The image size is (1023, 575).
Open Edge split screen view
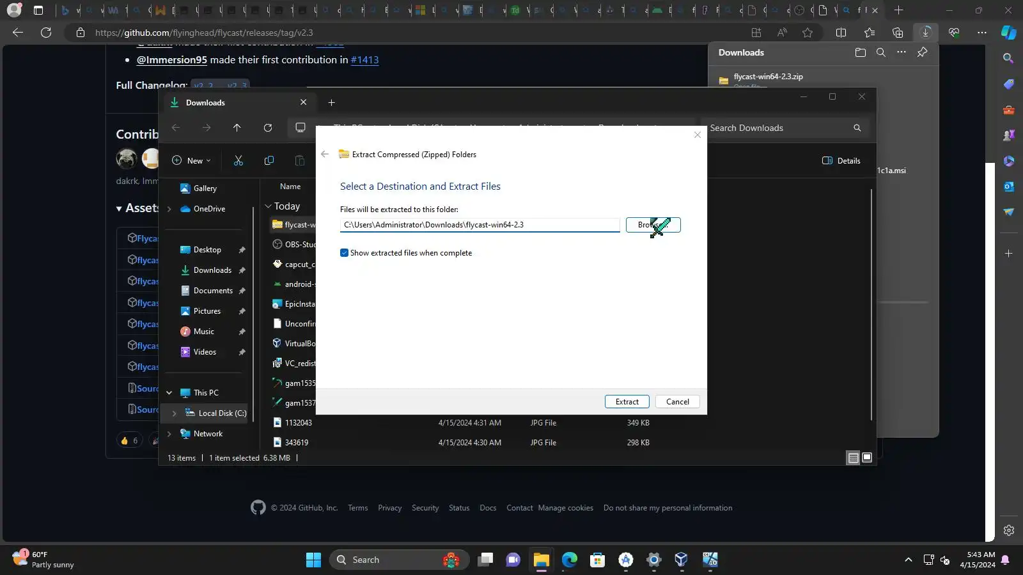841,33
